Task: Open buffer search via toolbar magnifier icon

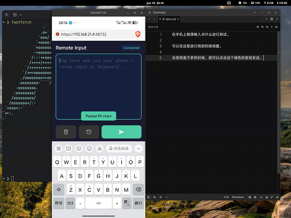Action: tap(263, 27)
